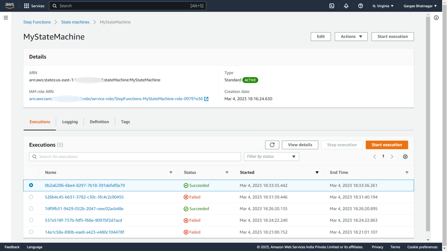Select radio for execution 7df9fb31-9429
The height and width of the screenshot is (251, 447).
pos(31,209)
